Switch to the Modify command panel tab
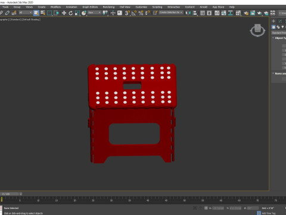286x215 pixels. [280, 21]
